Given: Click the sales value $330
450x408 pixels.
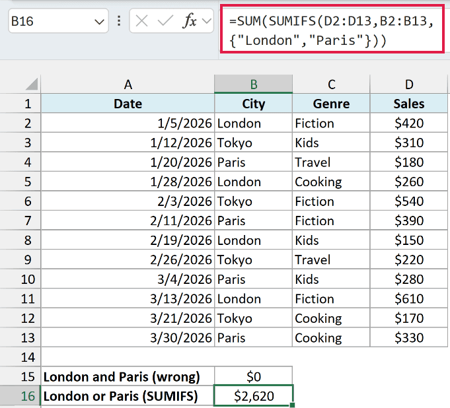Looking at the screenshot, I should [409, 337].
